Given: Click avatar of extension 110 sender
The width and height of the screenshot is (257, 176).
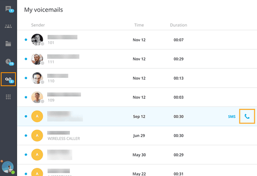Looking at the screenshot, I should click(x=37, y=78).
